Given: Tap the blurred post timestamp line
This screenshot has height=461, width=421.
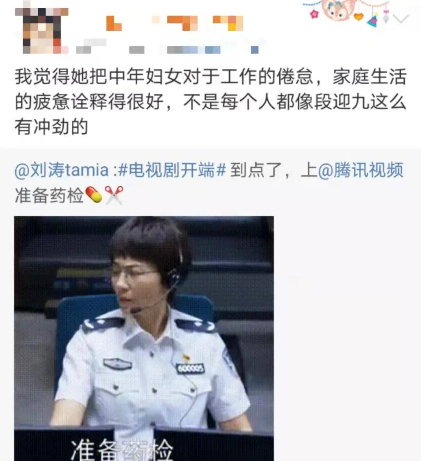Looking at the screenshot, I should (x=167, y=50).
